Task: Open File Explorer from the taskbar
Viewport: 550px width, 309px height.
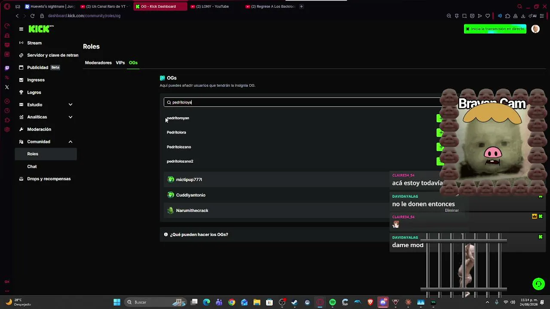Action: point(257,302)
